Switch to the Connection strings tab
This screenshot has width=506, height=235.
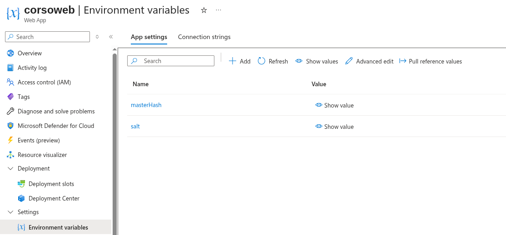pos(204,37)
